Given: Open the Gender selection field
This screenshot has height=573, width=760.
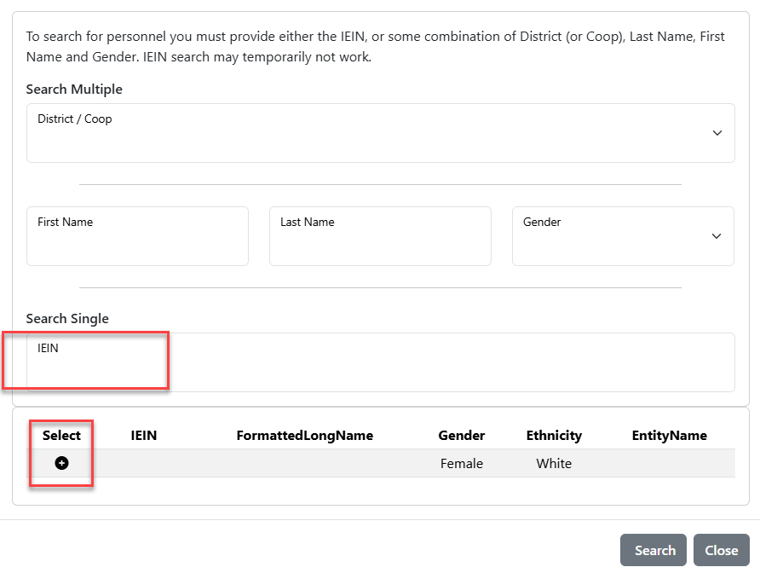Looking at the screenshot, I should pos(623,236).
